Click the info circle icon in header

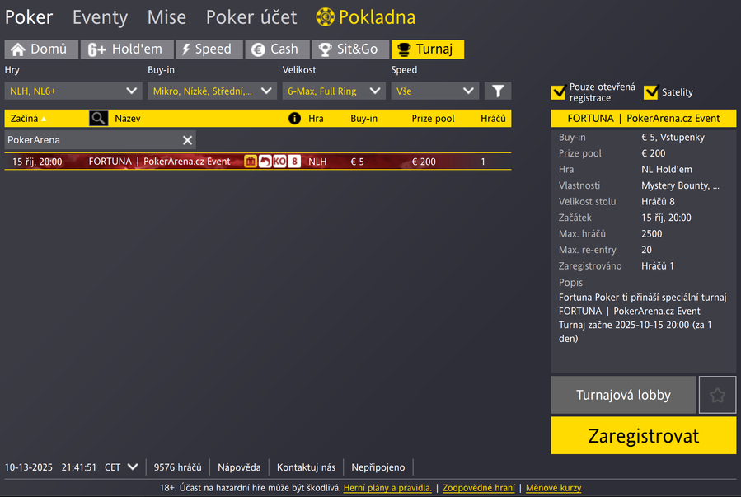pyautogui.click(x=294, y=118)
